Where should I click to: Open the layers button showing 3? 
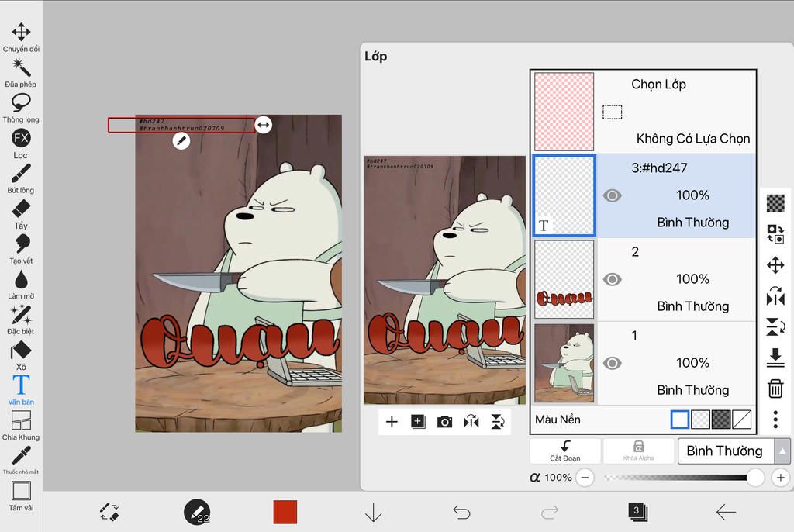[637, 512]
